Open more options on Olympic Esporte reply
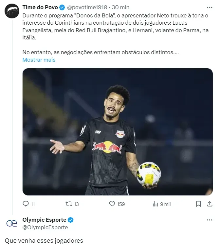The image size is (219, 245). pyautogui.click(x=210, y=220)
